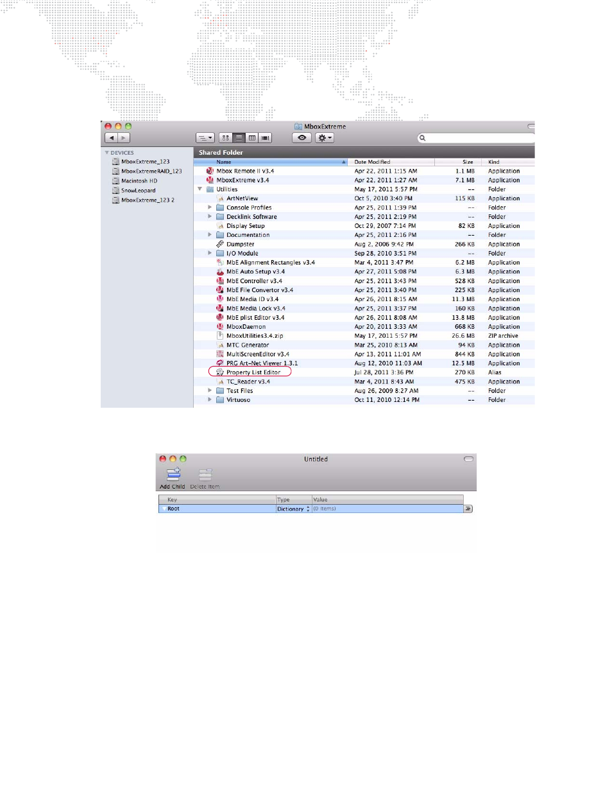Open the Quick Look eye button
This screenshot has height=793, width=612.
tap(302, 138)
